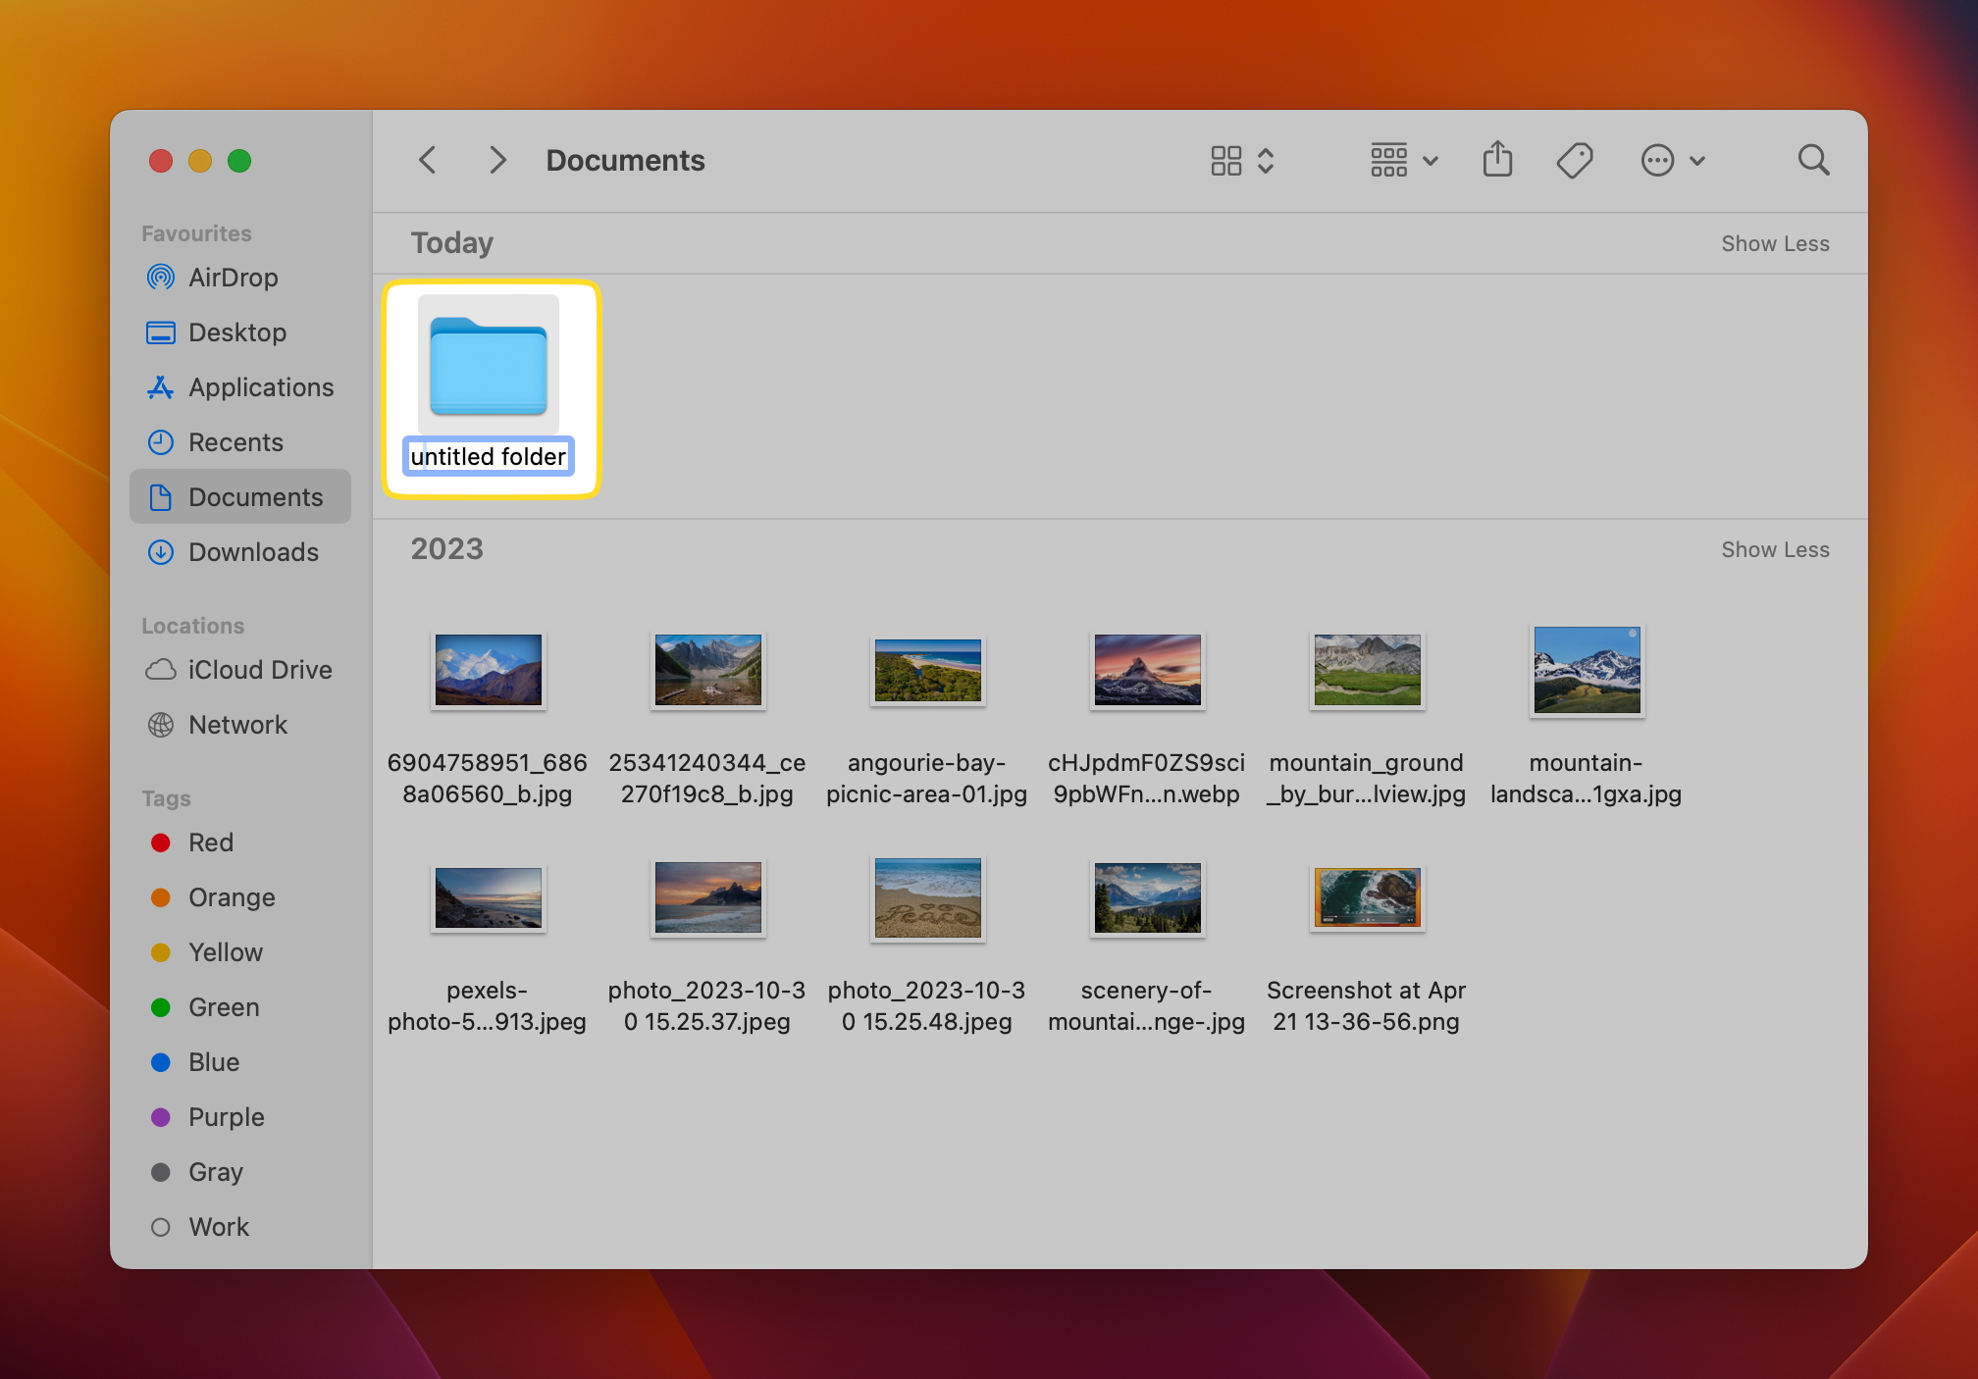Select the Red tag filter
Image resolution: width=1978 pixels, height=1379 pixels.
pos(209,843)
